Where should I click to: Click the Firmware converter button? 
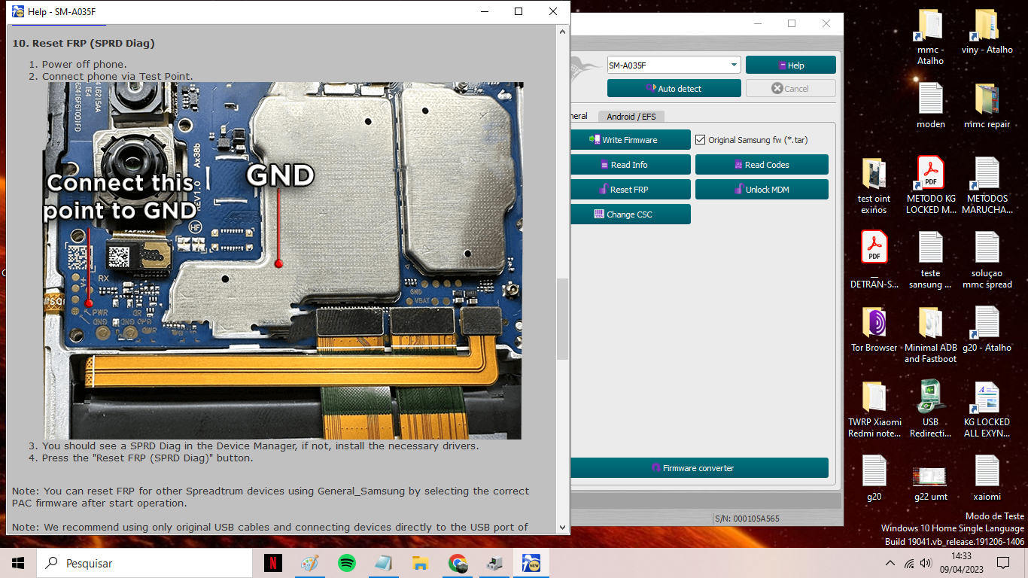pos(699,468)
